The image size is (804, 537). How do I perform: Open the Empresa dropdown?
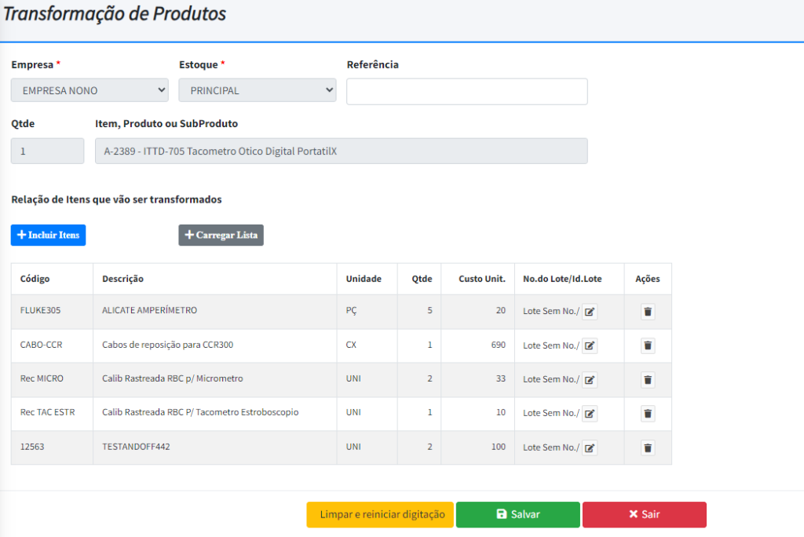[90, 90]
